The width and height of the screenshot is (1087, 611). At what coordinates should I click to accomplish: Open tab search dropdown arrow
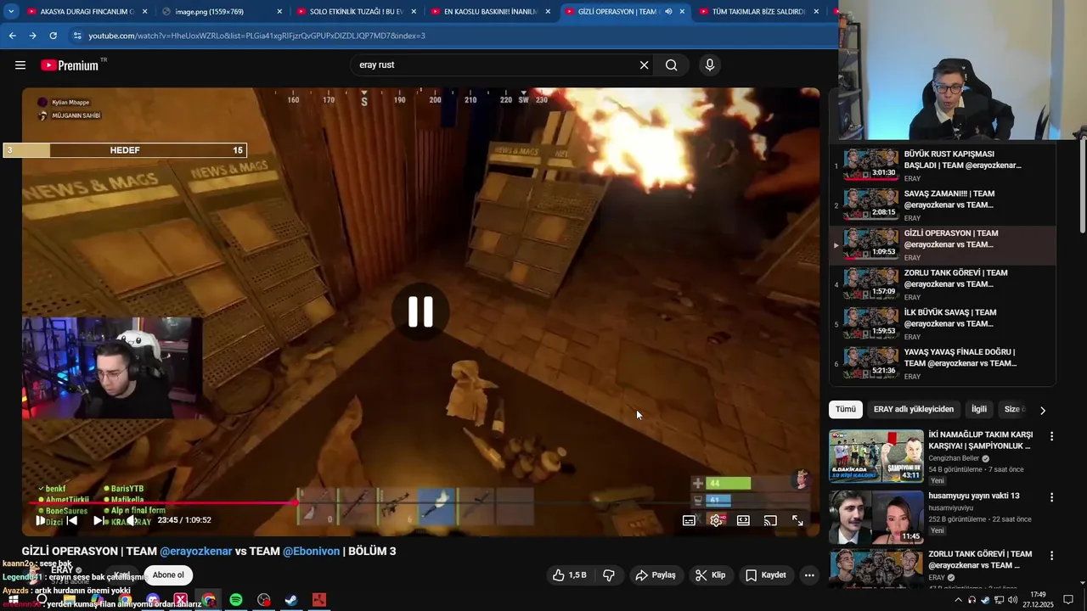coord(11,12)
